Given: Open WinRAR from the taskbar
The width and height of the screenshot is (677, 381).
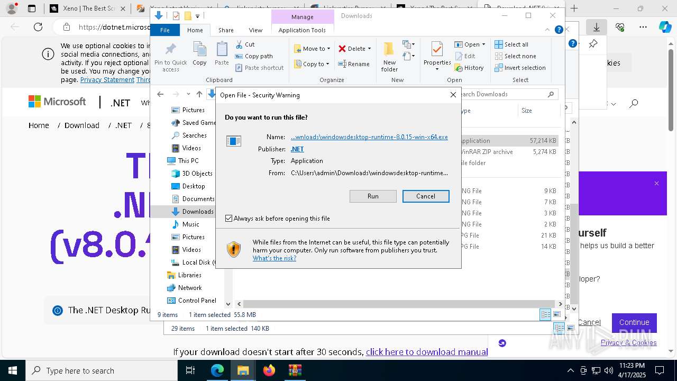Looking at the screenshot, I should tap(295, 370).
